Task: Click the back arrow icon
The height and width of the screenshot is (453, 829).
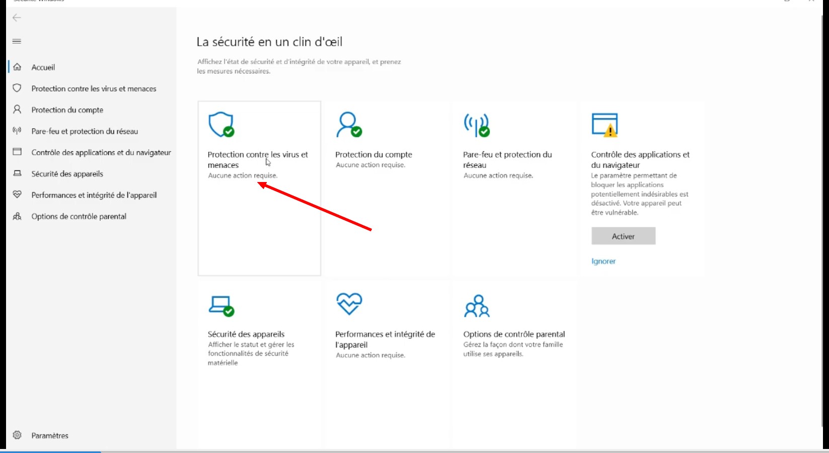Action: pos(17,18)
